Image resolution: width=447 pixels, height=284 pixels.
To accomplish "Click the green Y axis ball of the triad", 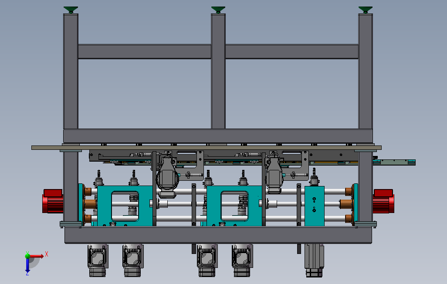I will tap(27, 256).
